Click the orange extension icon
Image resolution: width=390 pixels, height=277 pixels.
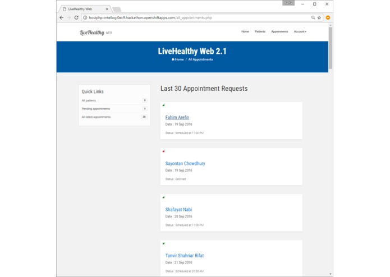pyautogui.click(x=328, y=17)
